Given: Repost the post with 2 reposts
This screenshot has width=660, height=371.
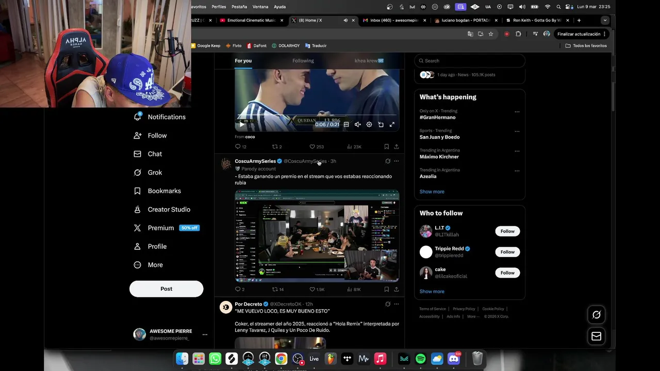Looking at the screenshot, I should 277,147.
